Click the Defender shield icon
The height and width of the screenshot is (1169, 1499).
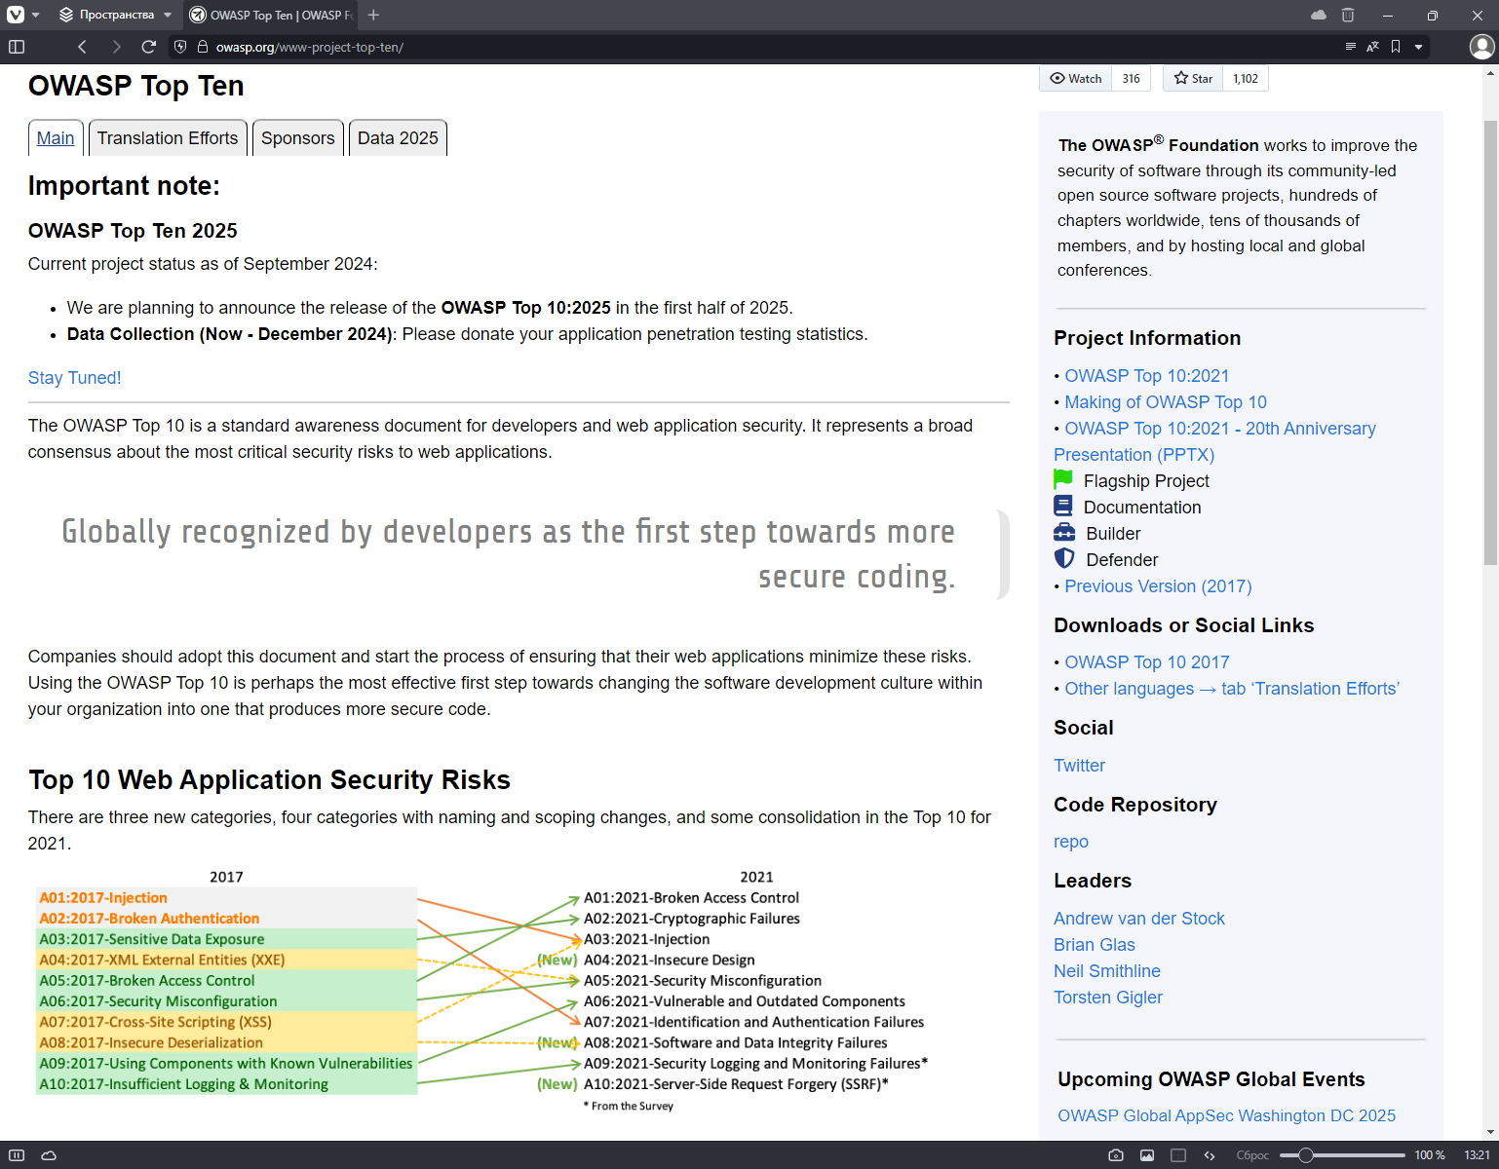pos(1064,558)
